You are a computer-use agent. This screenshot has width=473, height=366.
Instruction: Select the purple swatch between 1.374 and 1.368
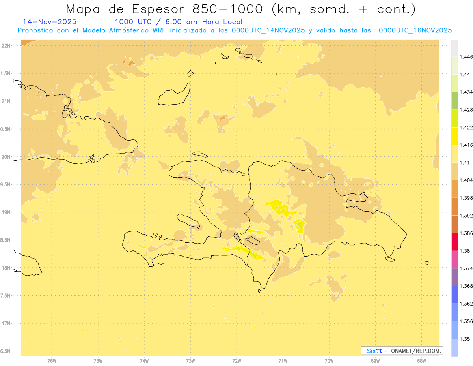pyautogui.click(x=454, y=277)
